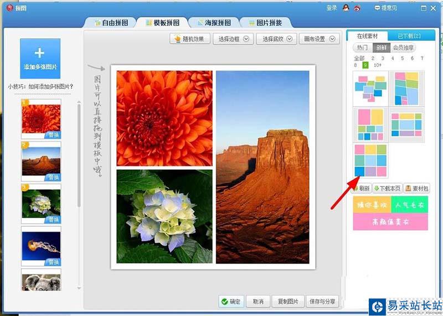Open 素材包 material pack
The height and width of the screenshot is (316, 443).
pyautogui.click(x=417, y=188)
